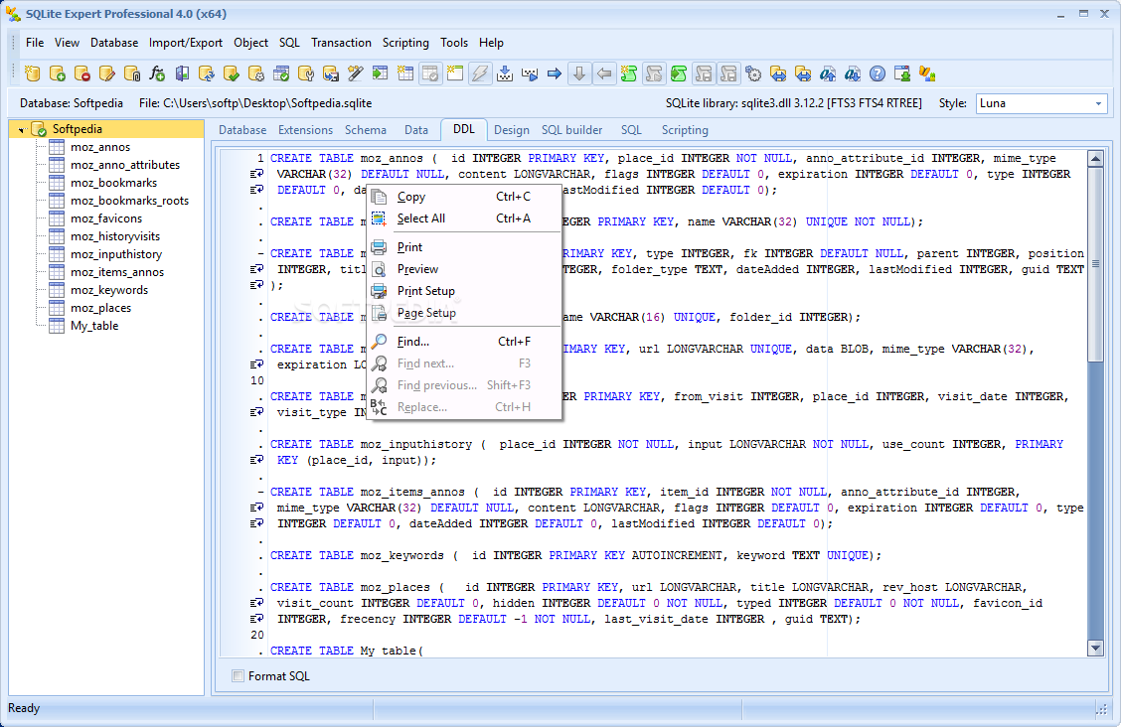
Task: Open the Tools menu
Action: point(454,43)
